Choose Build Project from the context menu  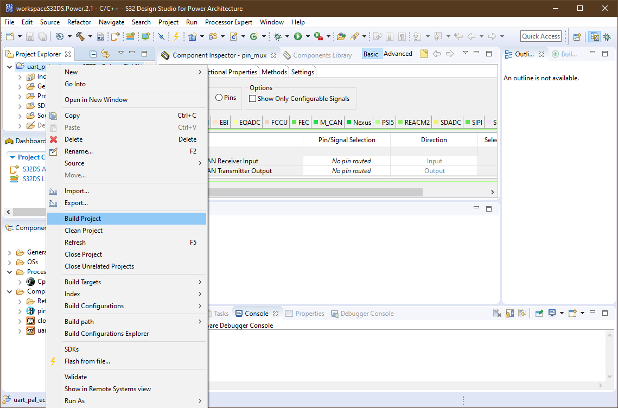pos(82,219)
